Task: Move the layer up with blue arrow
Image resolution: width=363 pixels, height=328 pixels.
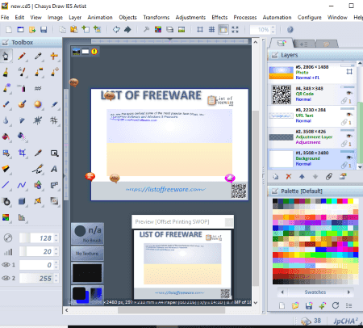Action: (x=302, y=177)
